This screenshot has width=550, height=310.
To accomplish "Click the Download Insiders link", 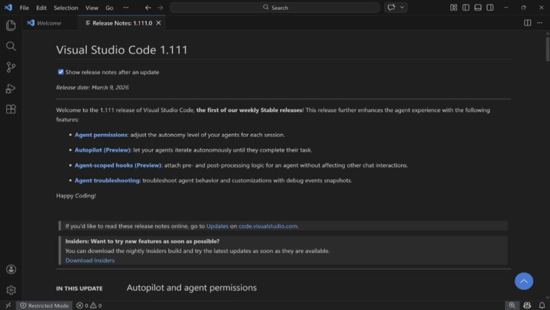I will click(90, 260).
